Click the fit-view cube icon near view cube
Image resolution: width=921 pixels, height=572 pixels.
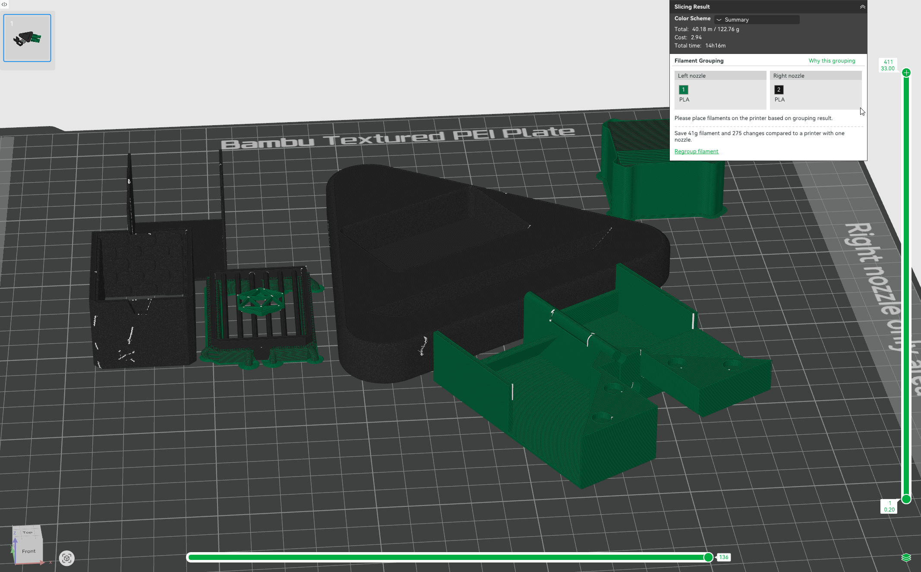66,558
